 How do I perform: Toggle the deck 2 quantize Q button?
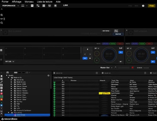coord(153,52)
